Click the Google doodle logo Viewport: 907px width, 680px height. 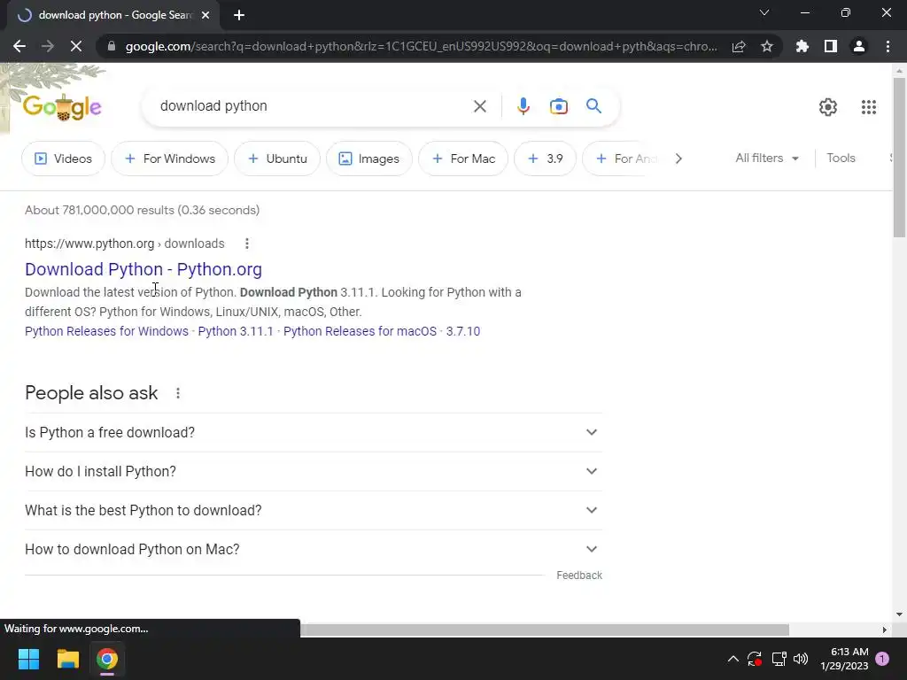coord(62,107)
